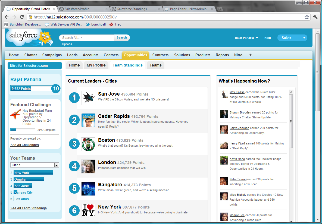Select the Teams sub-tab
322x224 pixels.
tap(155, 65)
